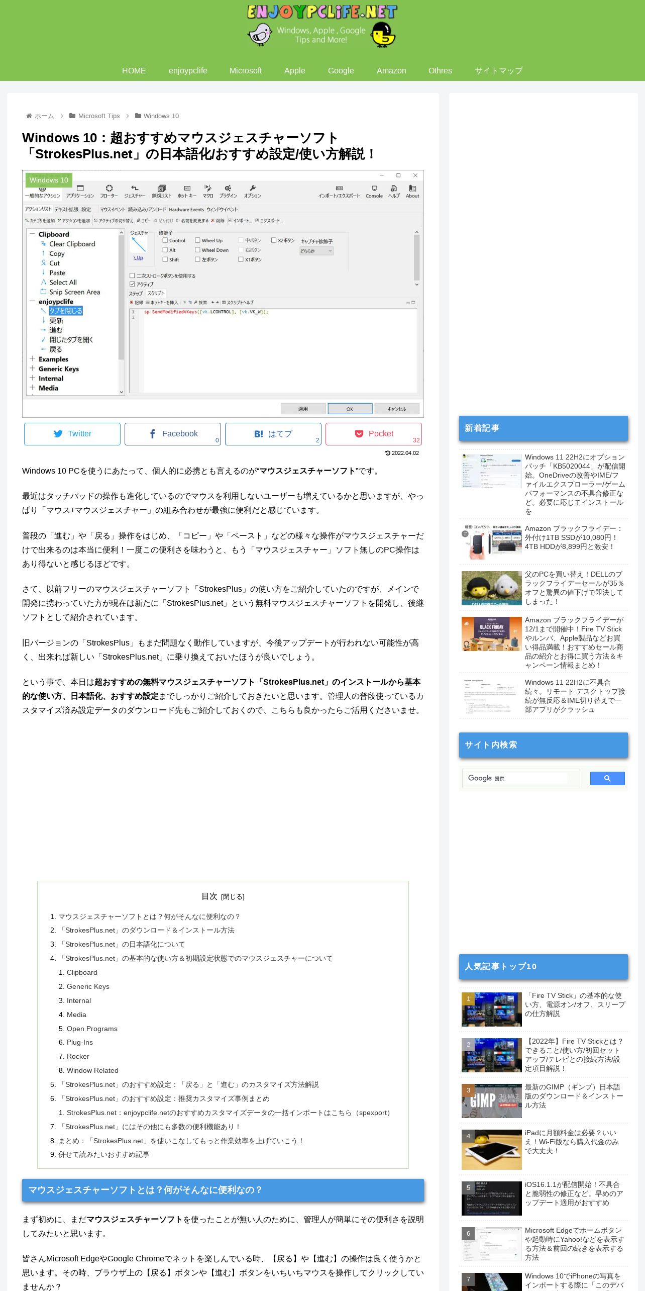Open the Microsoft navigation menu
The width and height of the screenshot is (645, 1291).
click(x=246, y=71)
